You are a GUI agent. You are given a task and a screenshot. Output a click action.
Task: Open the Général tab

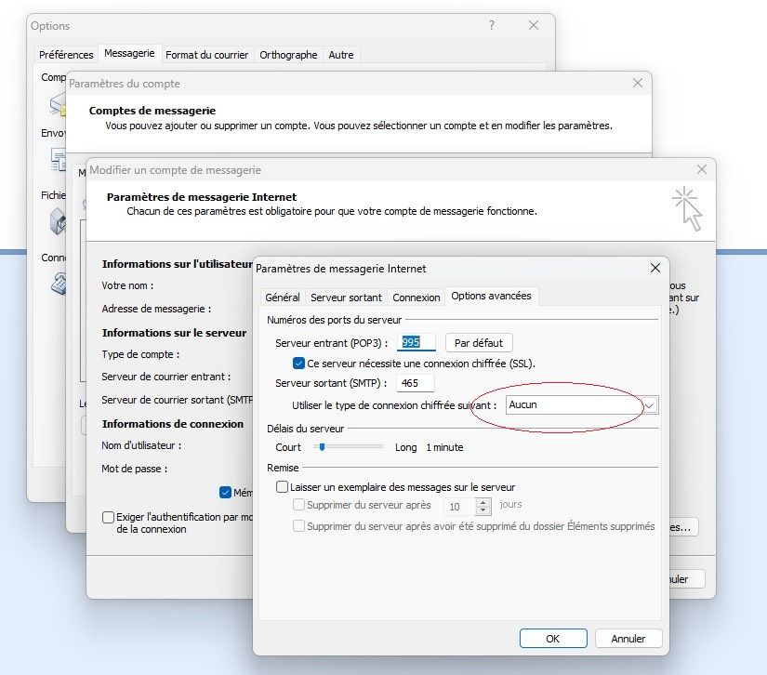pos(283,298)
